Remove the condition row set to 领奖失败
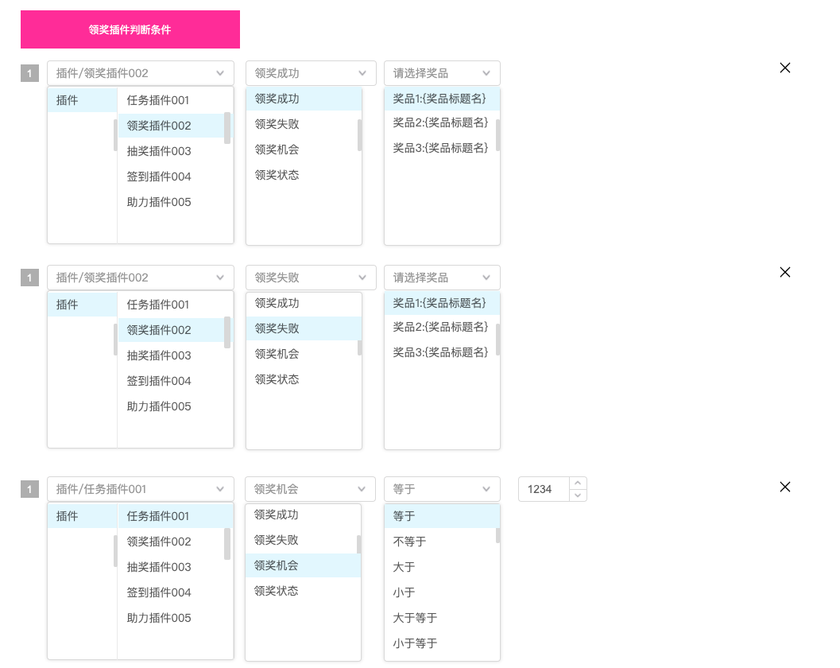This screenshot has width=840, height=668. [x=785, y=272]
